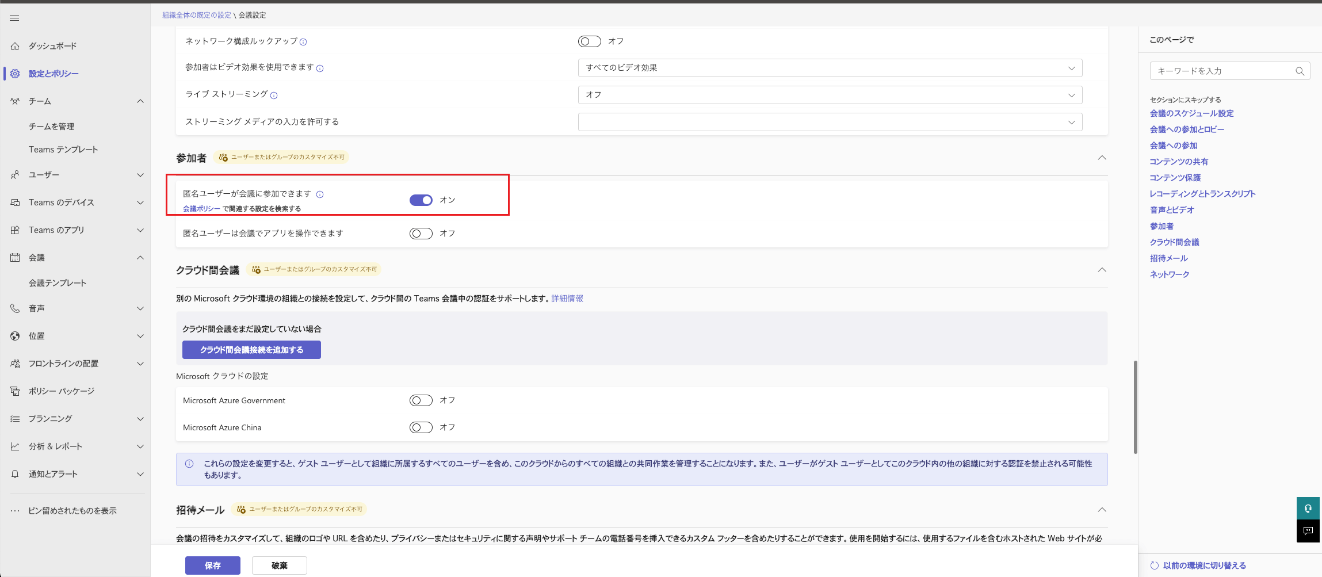Turn off anonymous users can join meetings
This screenshot has width=1322, height=577.
[x=421, y=200]
